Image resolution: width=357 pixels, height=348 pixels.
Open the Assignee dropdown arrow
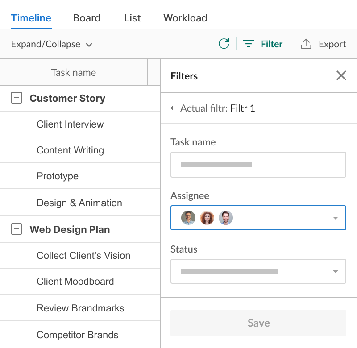336,218
